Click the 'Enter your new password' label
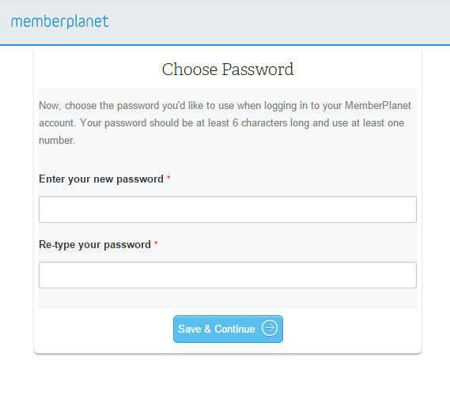The image size is (450, 418). (101, 179)
